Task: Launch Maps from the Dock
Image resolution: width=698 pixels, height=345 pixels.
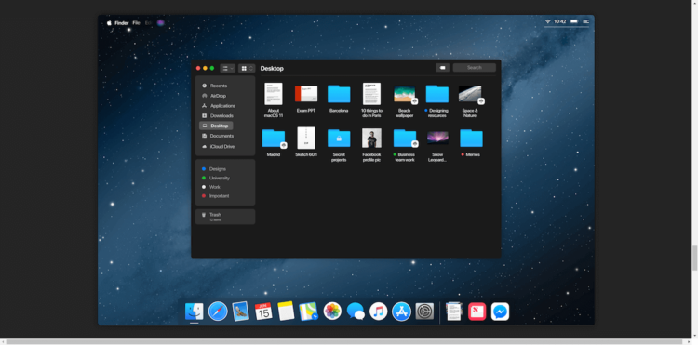Action: point(308,312)
